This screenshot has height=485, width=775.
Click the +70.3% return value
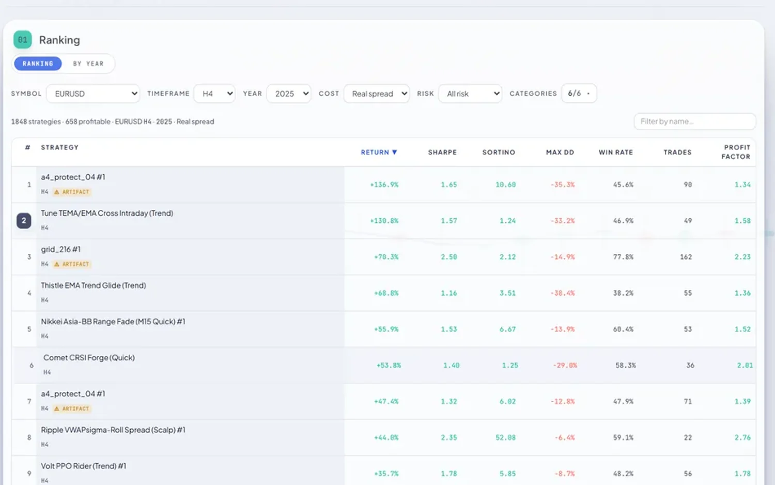[x=386, y=257]
